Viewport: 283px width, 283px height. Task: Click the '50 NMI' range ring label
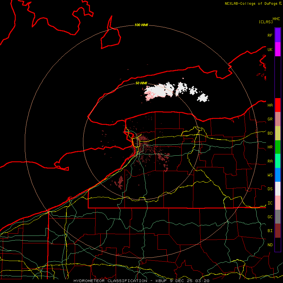pyautogui.click(x=141, y=83)
